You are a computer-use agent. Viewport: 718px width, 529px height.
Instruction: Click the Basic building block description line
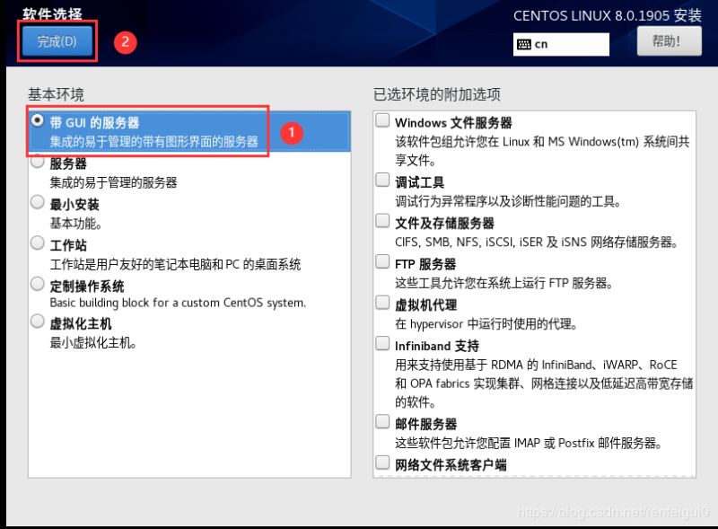[x=177, y=303]
